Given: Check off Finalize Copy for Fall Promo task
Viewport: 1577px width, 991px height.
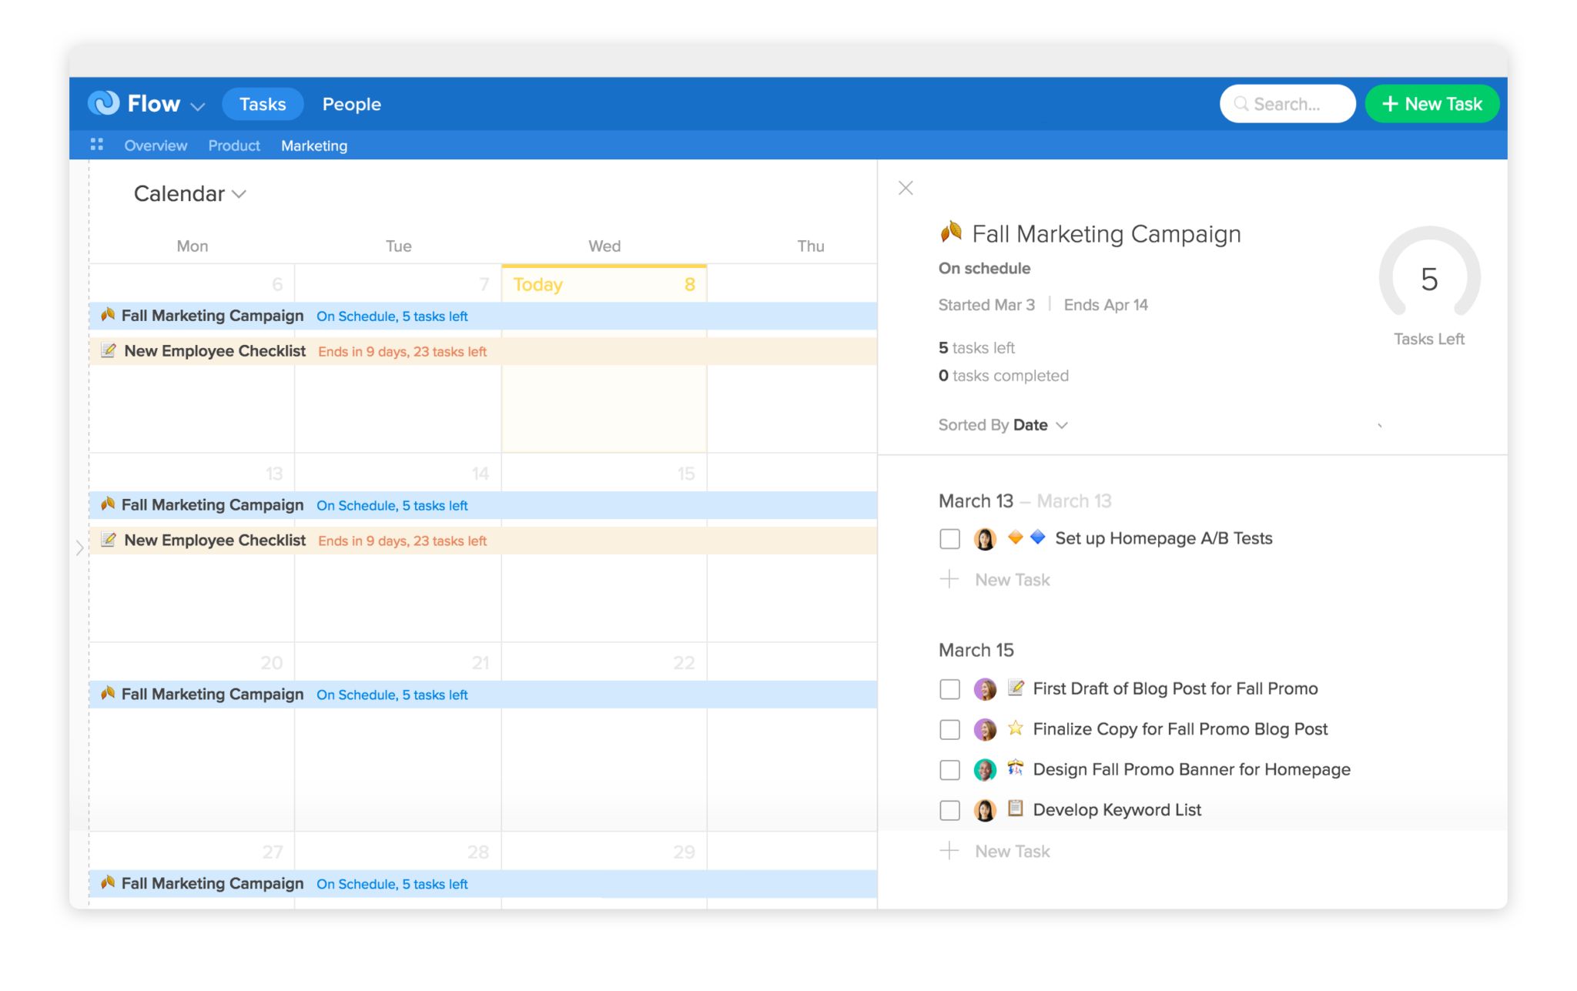Looking at the screenshot, I should point(949,729).
